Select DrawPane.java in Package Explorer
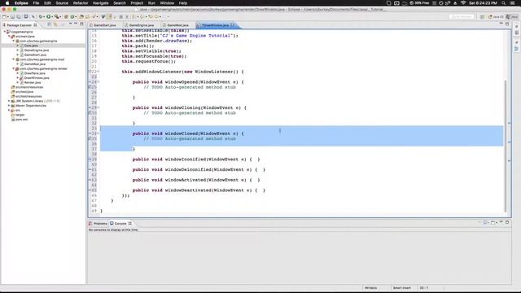Image resolution: width=521 pixels, height=293 pixels. (34, 73)
